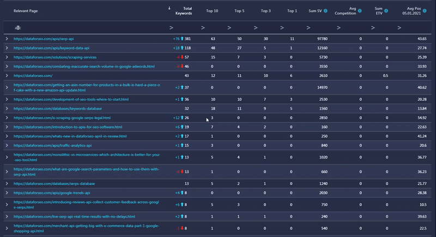436x237 pixels.
Task: Click blue up arrow in google-trends-api row
Action: (x=182, y=192)
